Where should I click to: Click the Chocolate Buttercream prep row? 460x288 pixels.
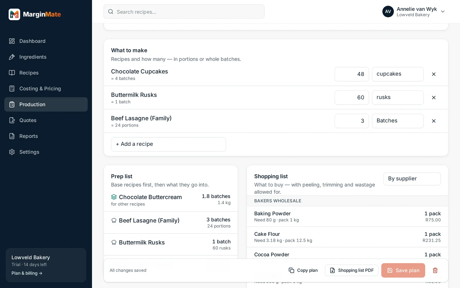[x=171, y=200]
